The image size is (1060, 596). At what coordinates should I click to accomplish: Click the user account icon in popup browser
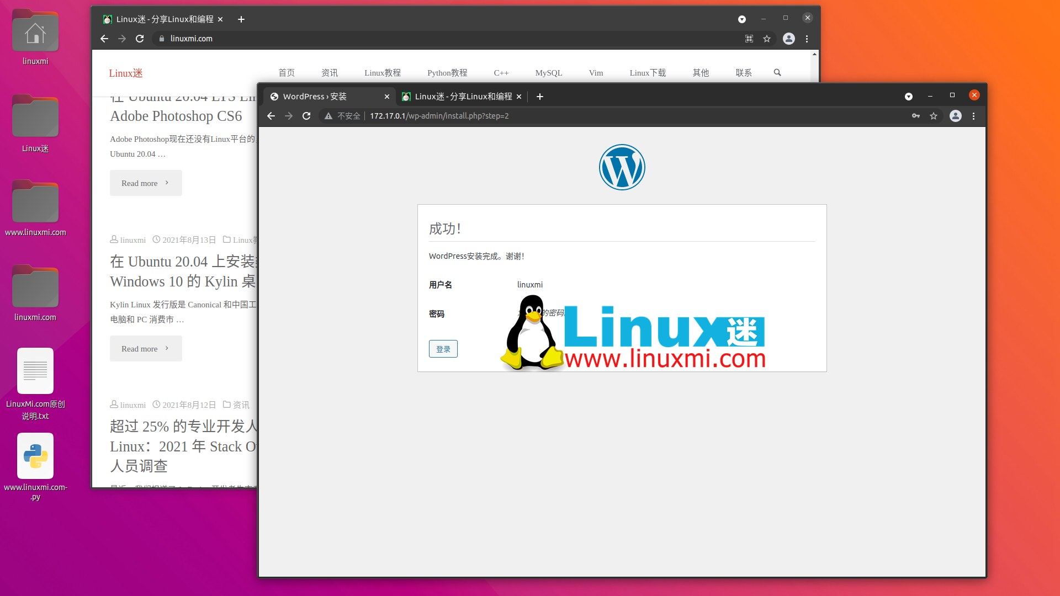956,116
